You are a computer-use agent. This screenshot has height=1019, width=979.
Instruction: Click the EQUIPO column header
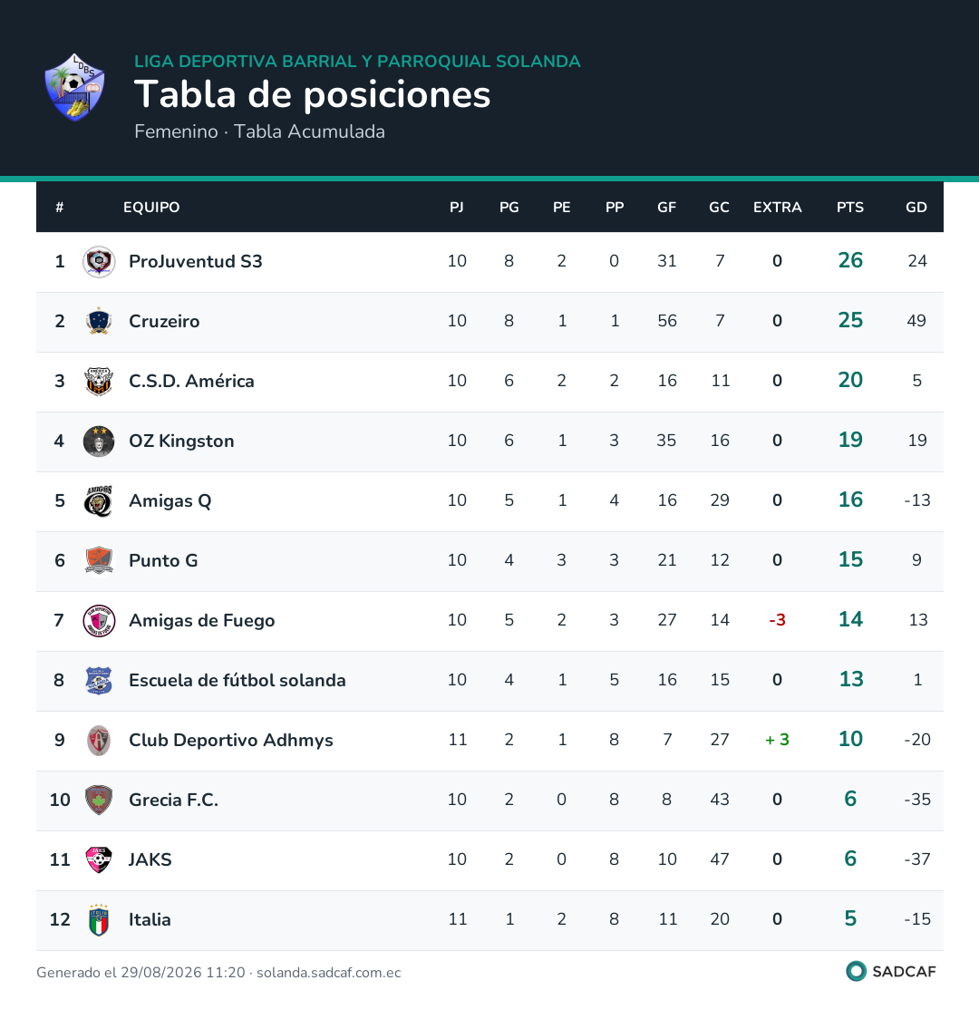pyautogui.click(x=151, y=208)
